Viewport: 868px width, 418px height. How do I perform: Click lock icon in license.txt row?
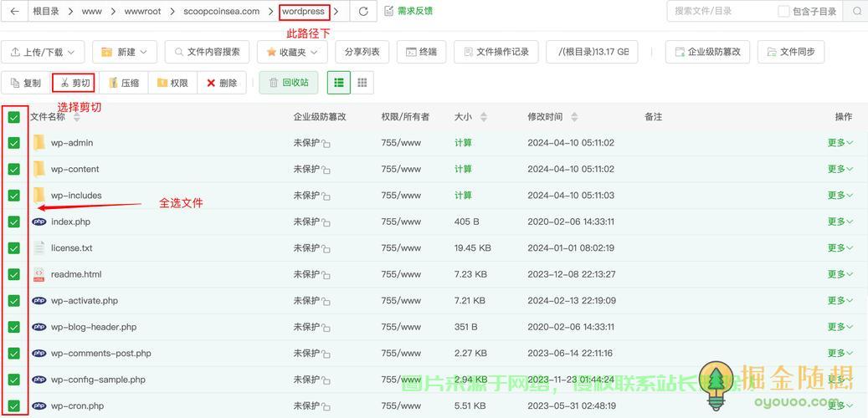(x=326, y=249)
